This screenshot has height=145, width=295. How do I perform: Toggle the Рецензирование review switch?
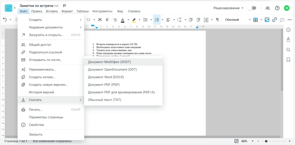click(x=252, y=8)
